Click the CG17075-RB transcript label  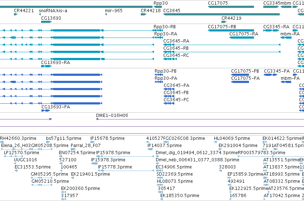222,27
